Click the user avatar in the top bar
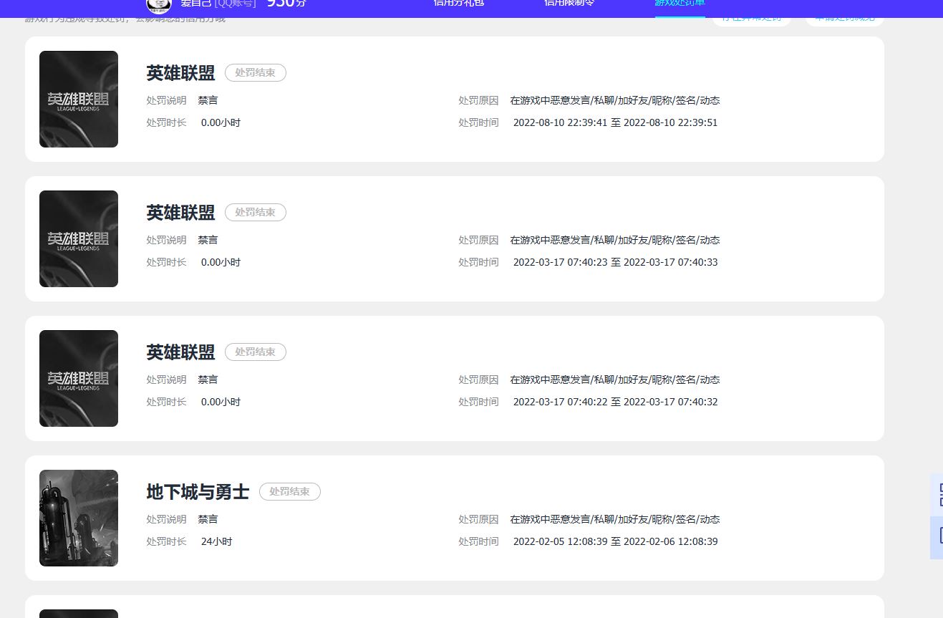943x618 pixels. 158,5
